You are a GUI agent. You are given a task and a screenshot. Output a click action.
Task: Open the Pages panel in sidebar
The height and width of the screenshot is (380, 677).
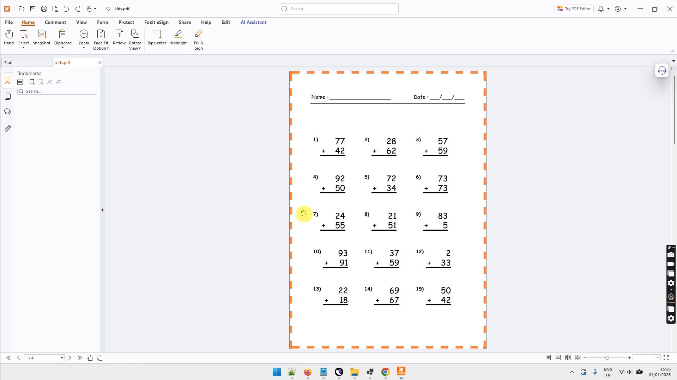tap(8, 96)
